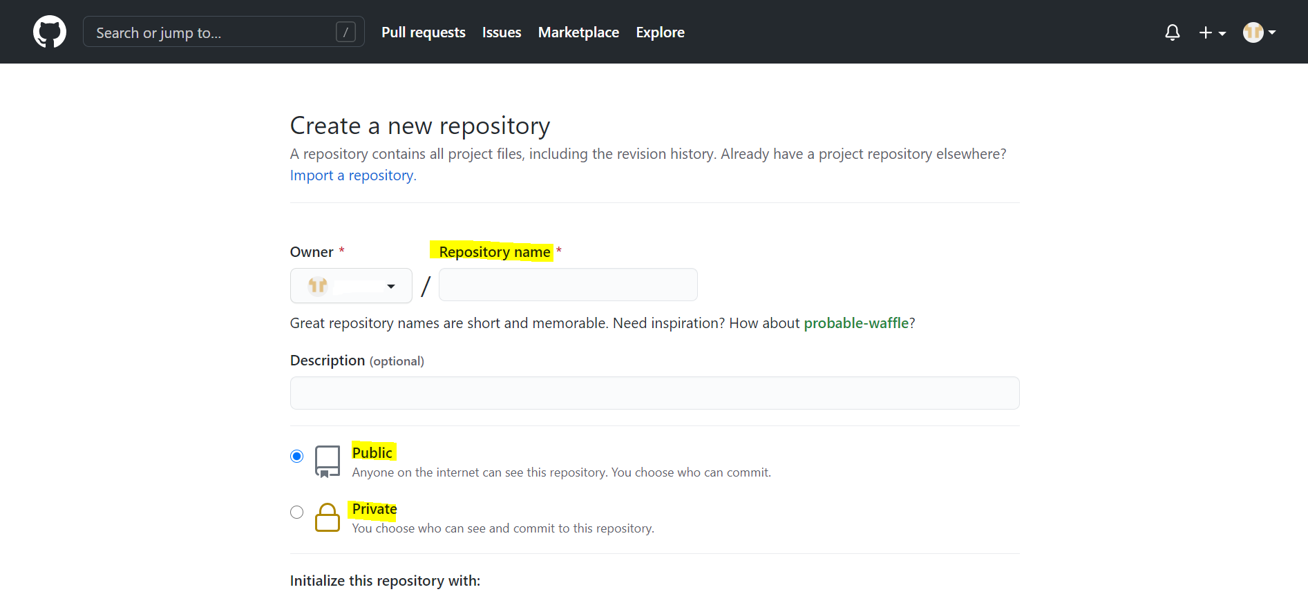Image resolution: width=1308 pixels, height=594 pixels.
Task: Navigate to Marketplace
Action: point(578,32)
